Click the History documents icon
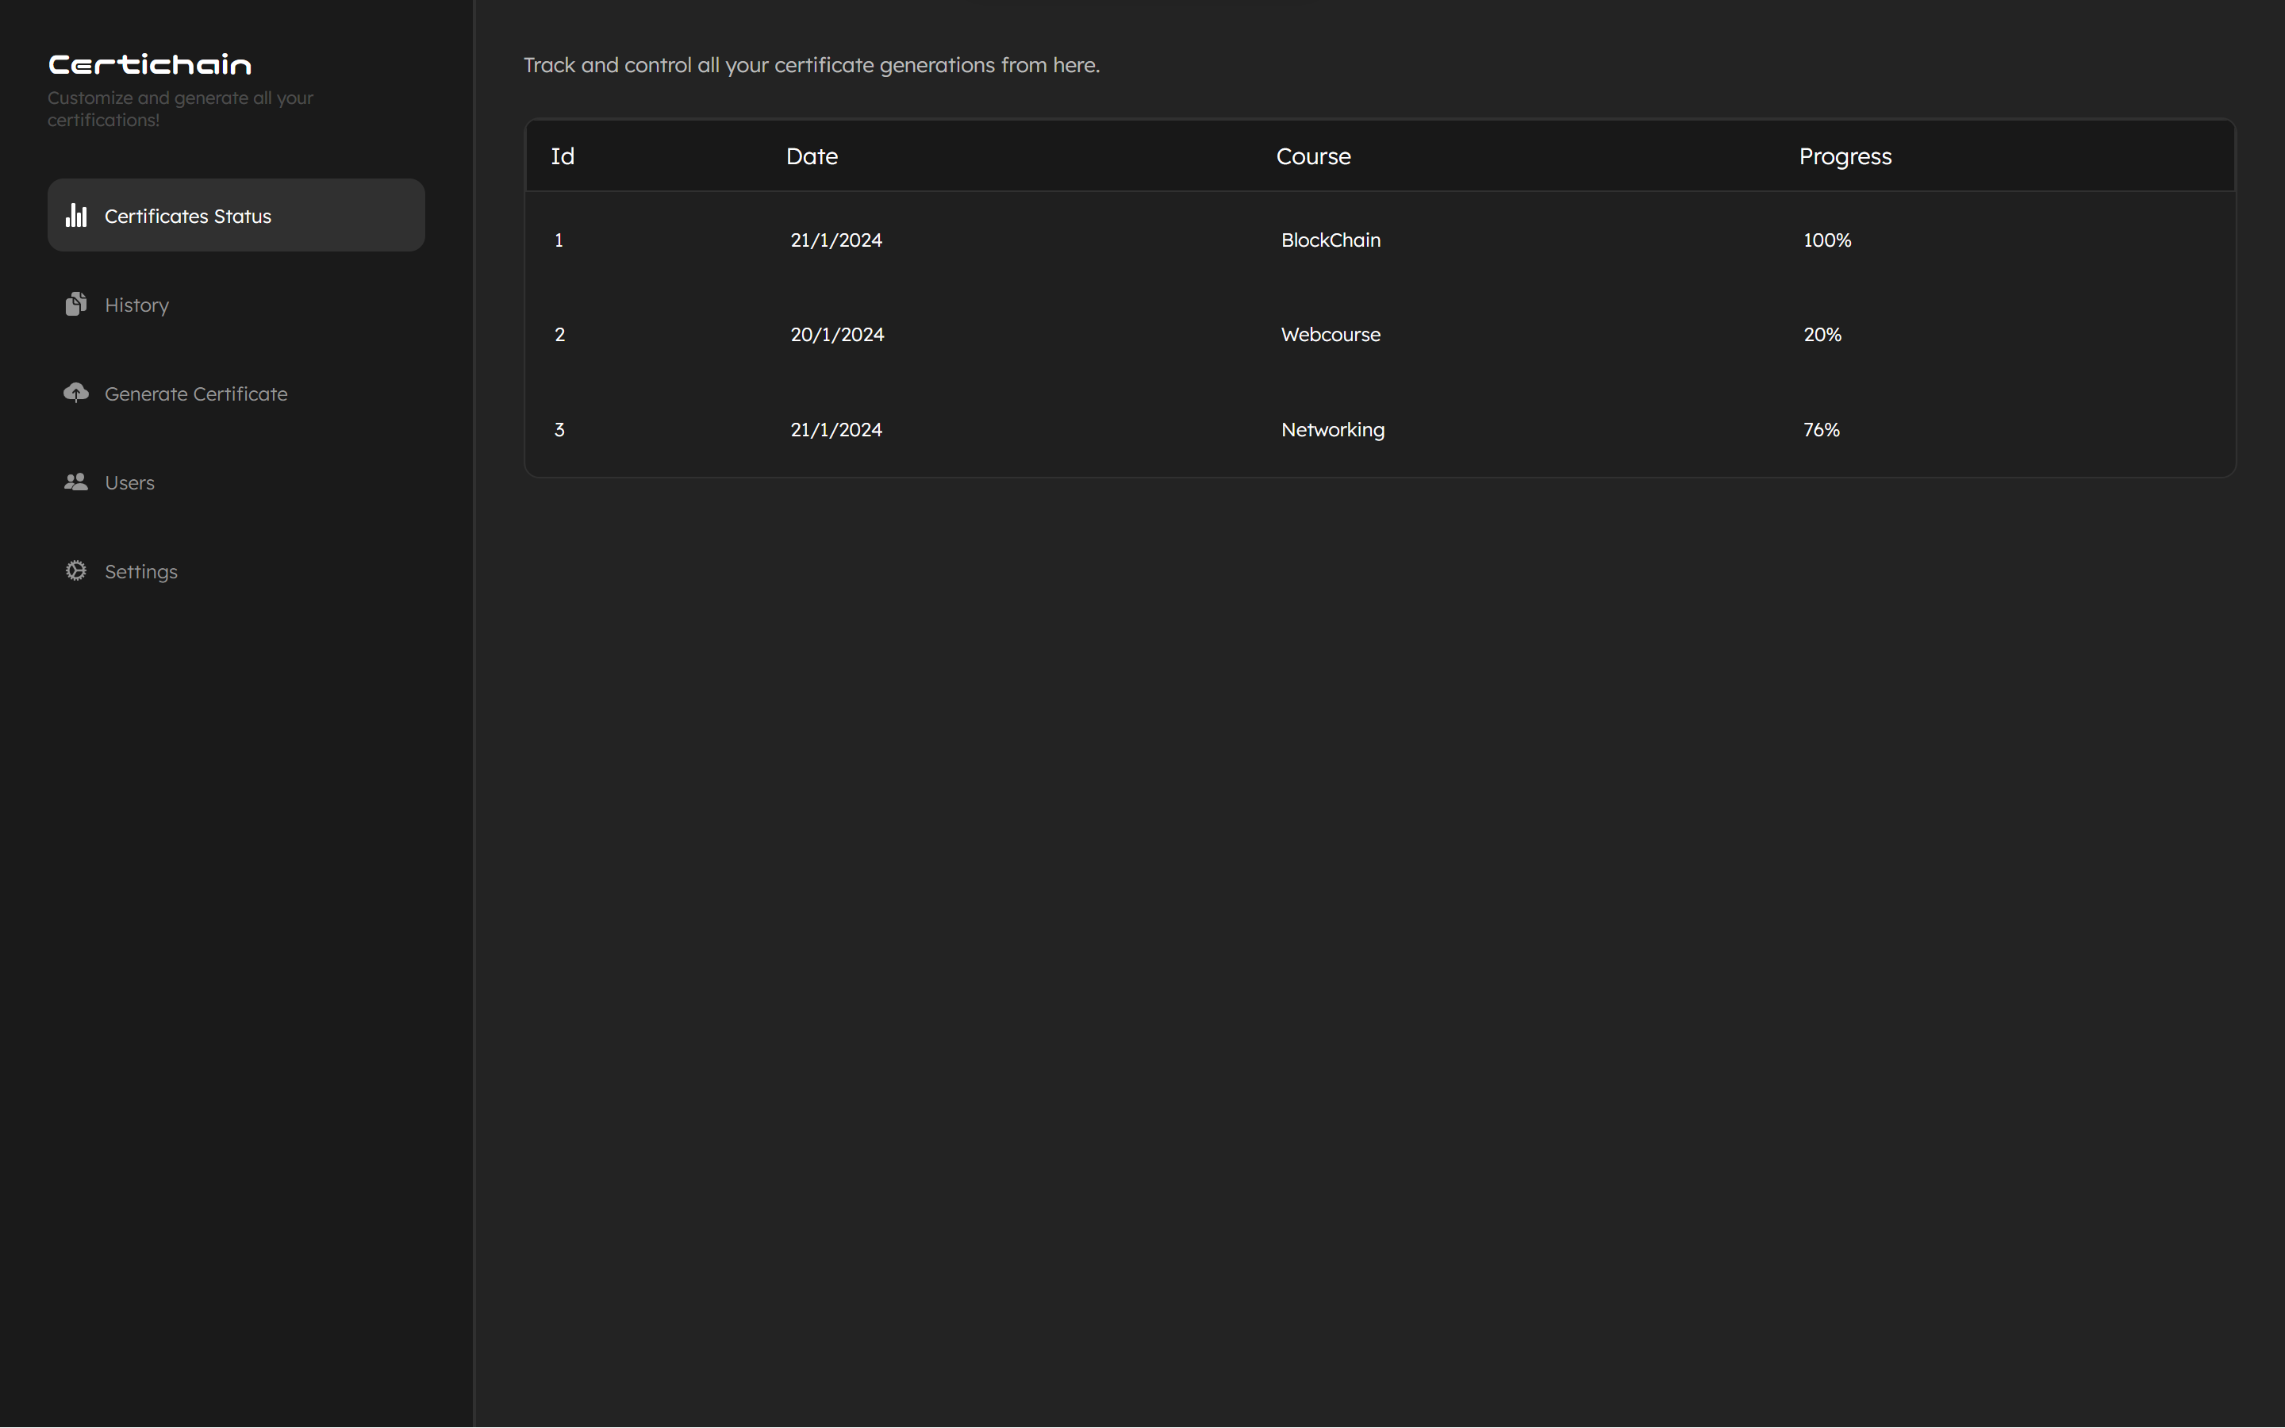 point(76,304)
